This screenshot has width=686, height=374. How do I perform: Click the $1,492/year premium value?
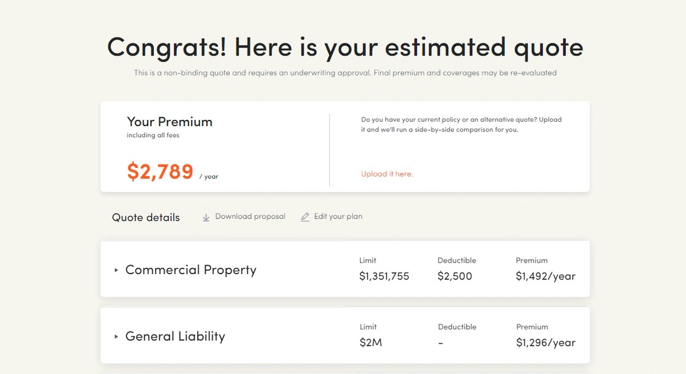(x=545, y=276)
